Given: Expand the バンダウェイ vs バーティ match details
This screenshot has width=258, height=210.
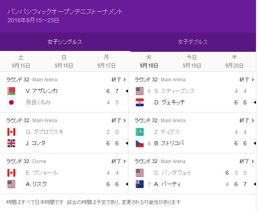Looking at the screenshot, I should (x=247, y=161).
